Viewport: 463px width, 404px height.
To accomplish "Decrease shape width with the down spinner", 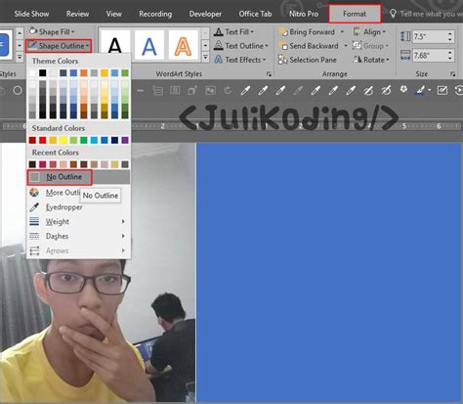I will (450, 59).
